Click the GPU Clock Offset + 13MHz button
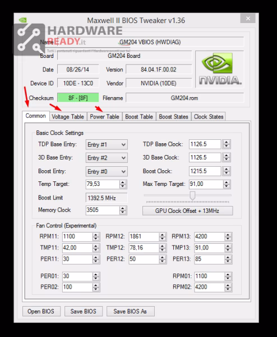Screen dimensions: 277x337 [187, 211]
